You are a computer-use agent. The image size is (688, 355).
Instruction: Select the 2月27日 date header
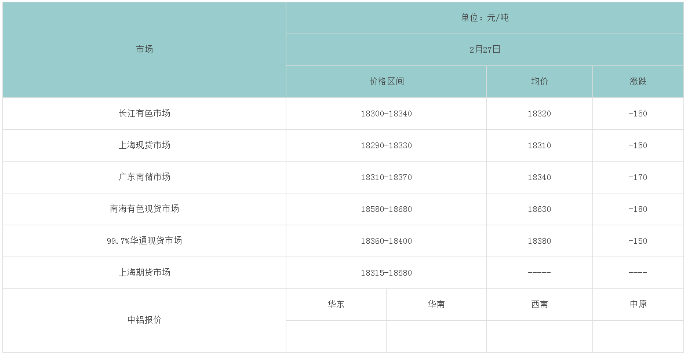(485, 50)
